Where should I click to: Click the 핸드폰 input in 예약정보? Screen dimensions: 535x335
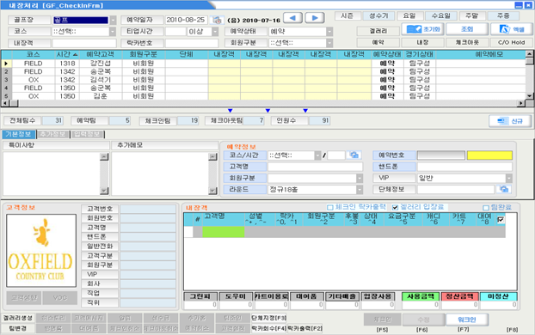tap(464, 167)
